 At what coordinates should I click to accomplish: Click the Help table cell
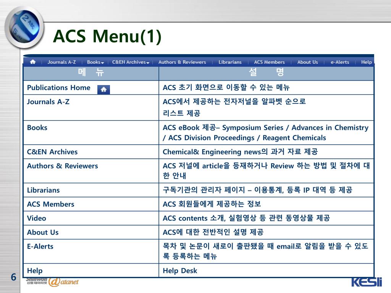(91, 270)
